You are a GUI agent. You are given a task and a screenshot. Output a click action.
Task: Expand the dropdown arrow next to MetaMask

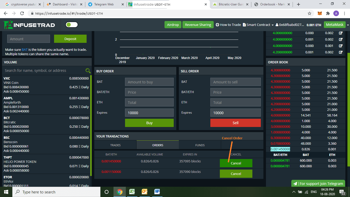point(348,25)
